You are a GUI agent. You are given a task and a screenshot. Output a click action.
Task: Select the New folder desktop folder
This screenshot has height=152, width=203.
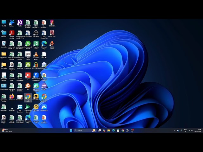(4, 66)
